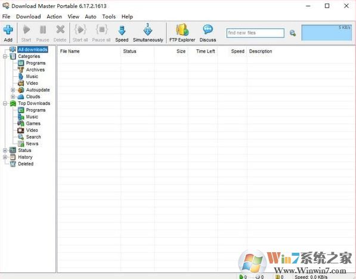356x279 pixels.
Task: Open the Help menu
Action: point(127,17)
